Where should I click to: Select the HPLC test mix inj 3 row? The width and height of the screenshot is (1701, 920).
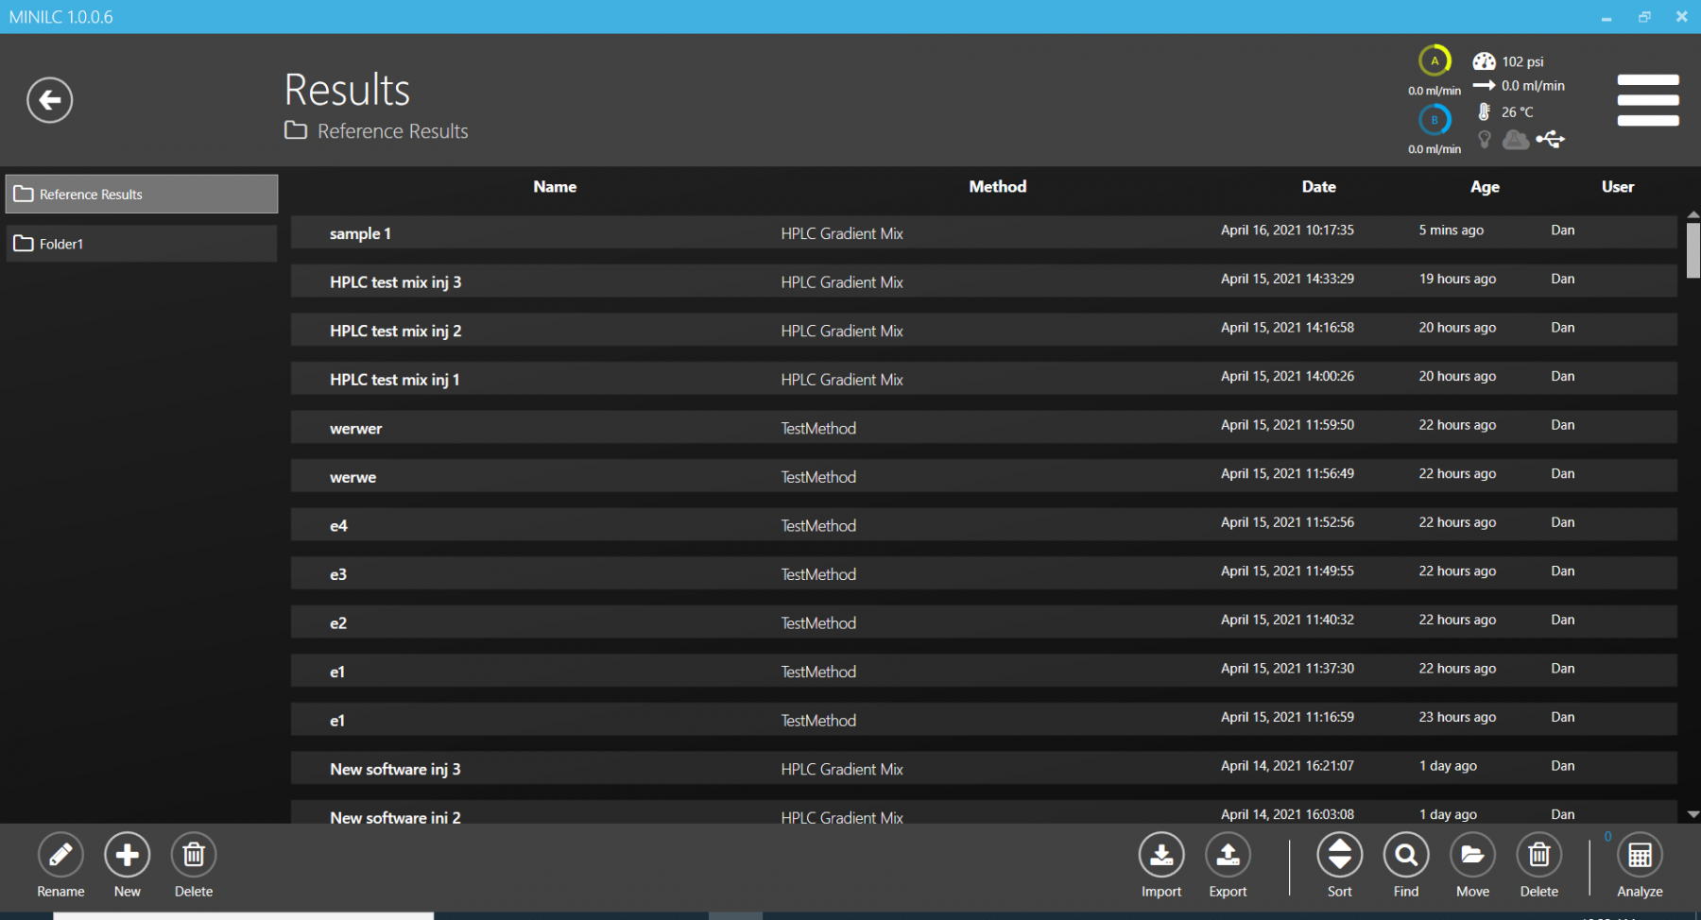point(983,281)
